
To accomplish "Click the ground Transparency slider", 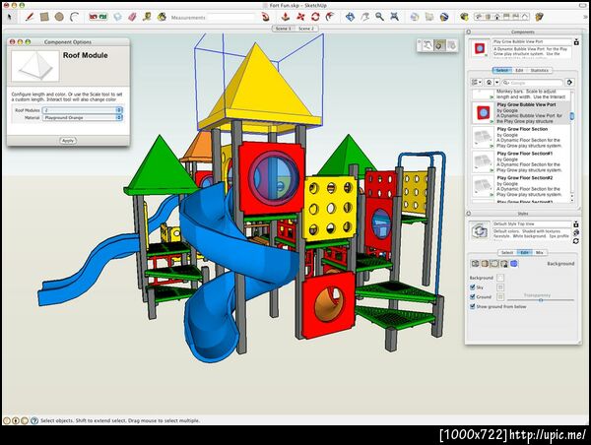I will (x=541, y=300).
